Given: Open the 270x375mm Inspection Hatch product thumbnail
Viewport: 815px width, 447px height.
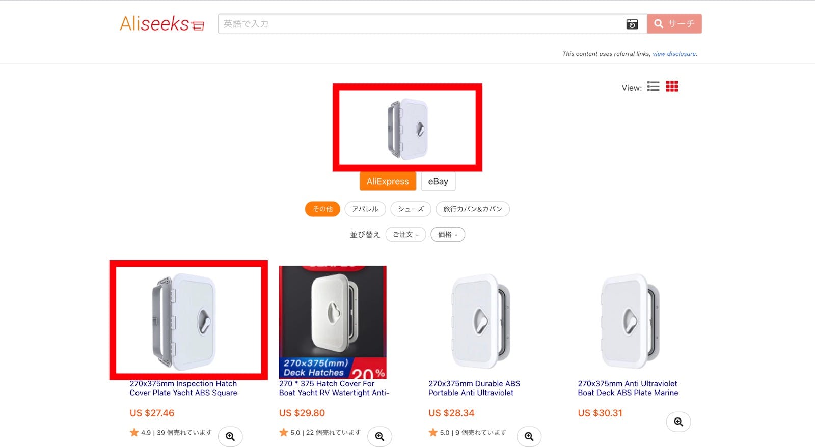Looking at the screenshot, I should [x=188, y=320].
